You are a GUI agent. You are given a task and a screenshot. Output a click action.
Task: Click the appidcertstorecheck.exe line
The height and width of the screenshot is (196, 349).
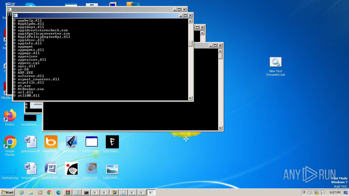pyautogui.click(x=43, y=30)
